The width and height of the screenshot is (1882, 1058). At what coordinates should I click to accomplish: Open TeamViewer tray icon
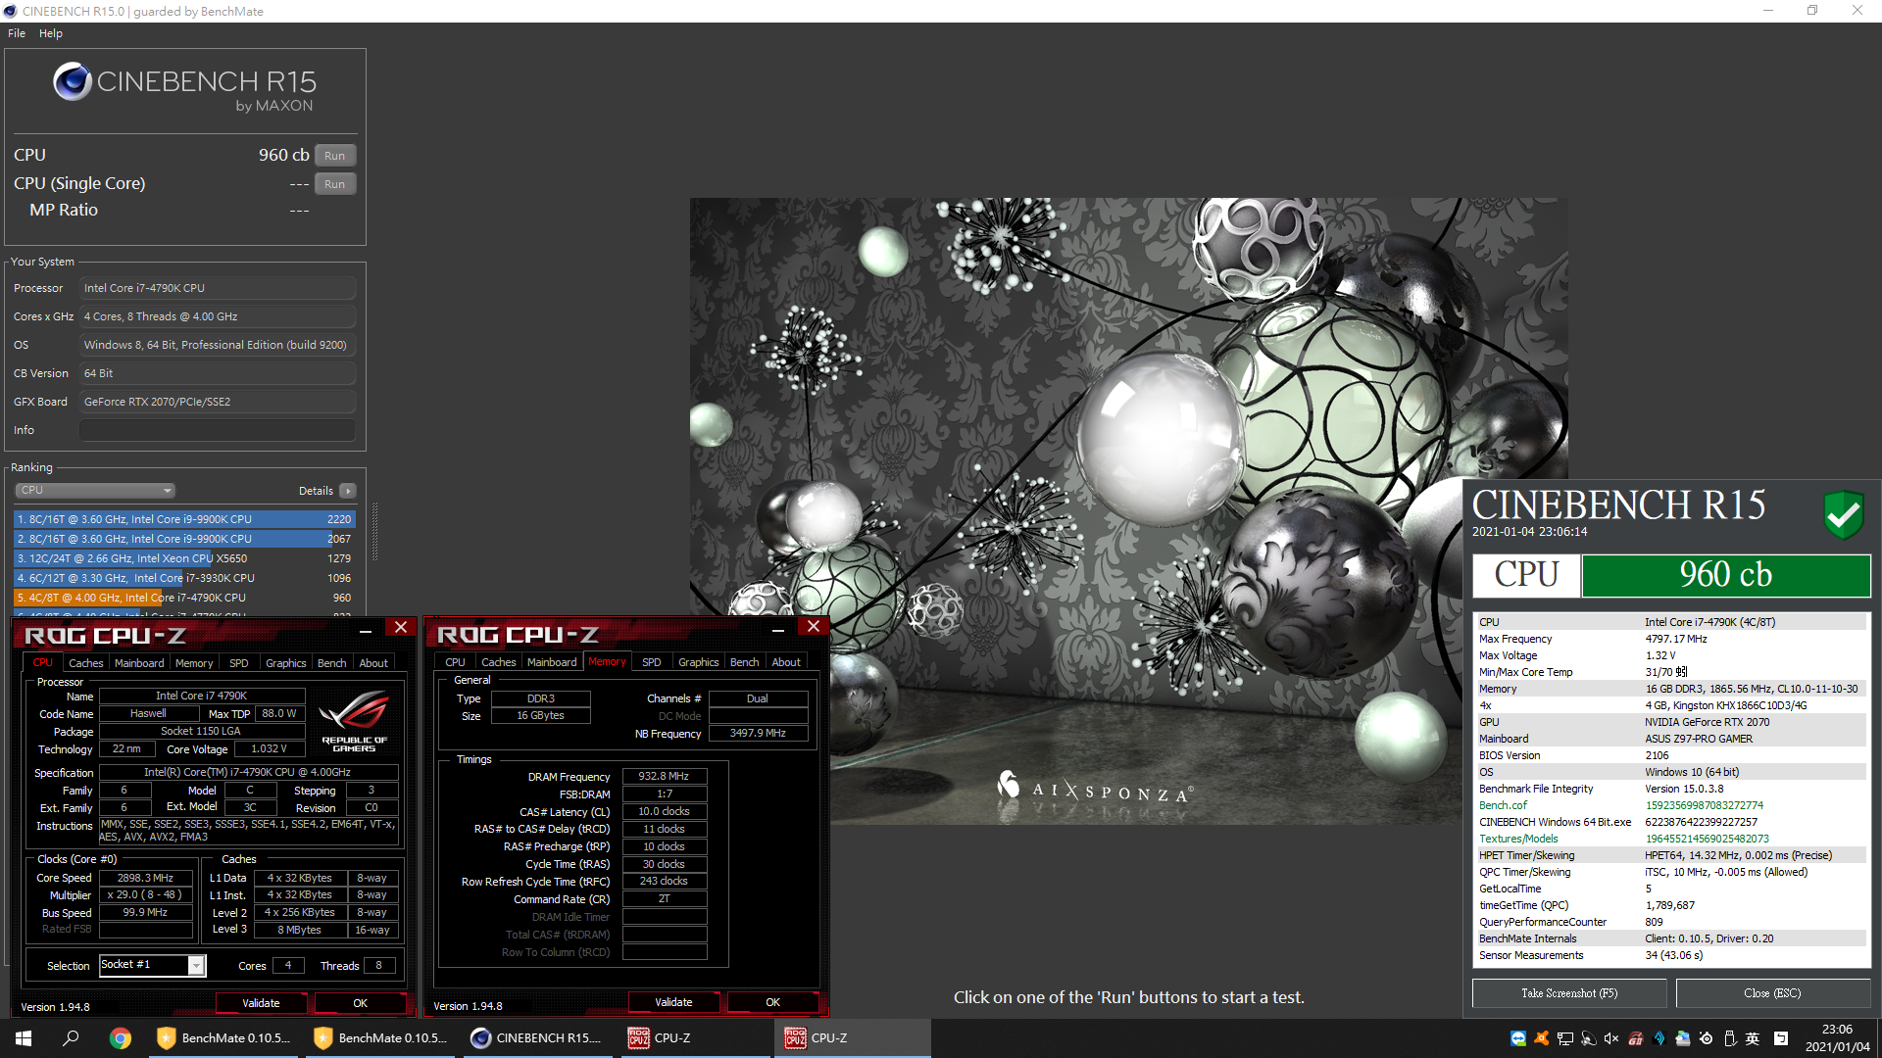click(x=1518, y=1038)
